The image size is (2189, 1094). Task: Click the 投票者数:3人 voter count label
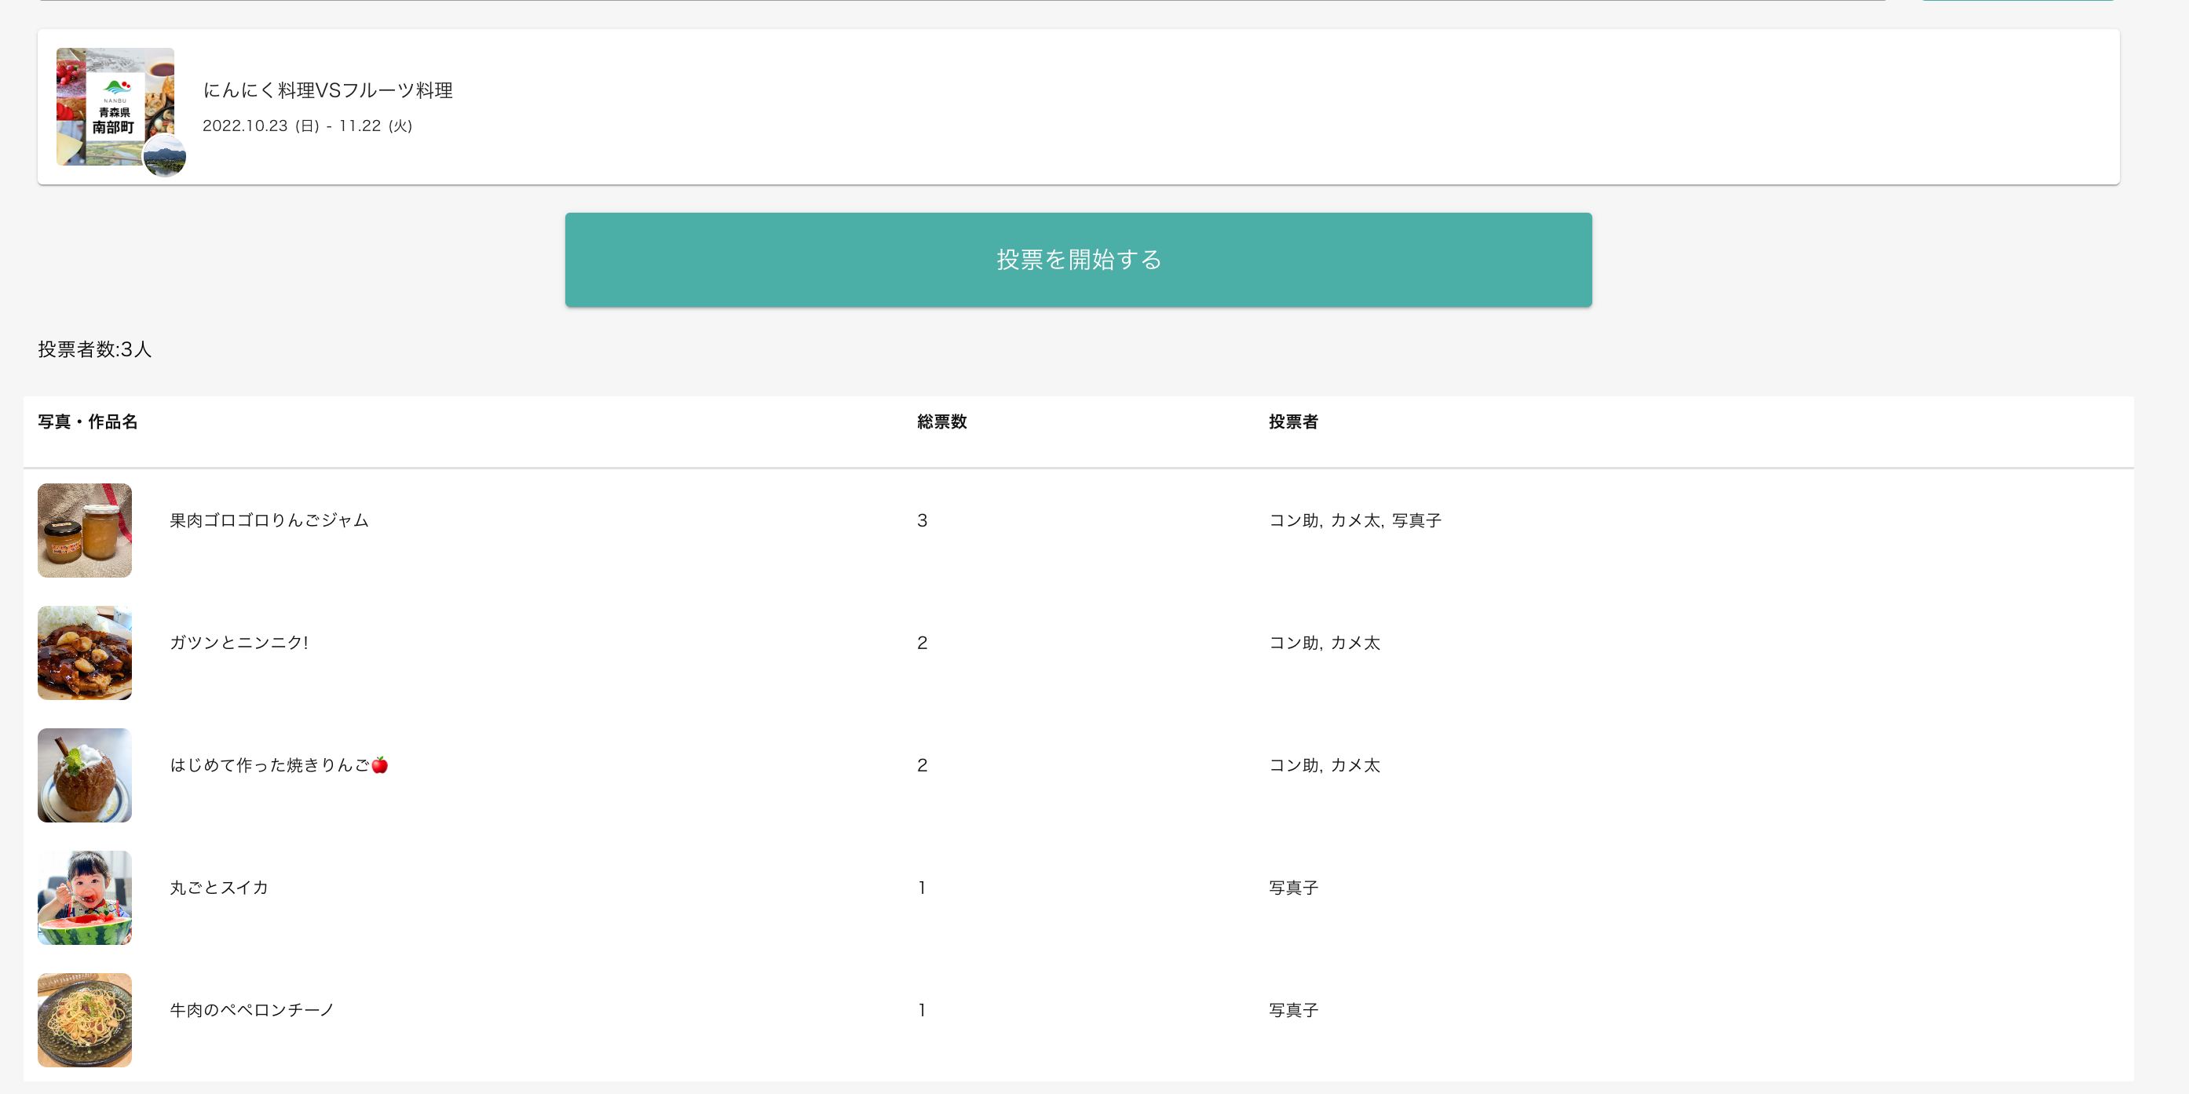coord(94,349)
